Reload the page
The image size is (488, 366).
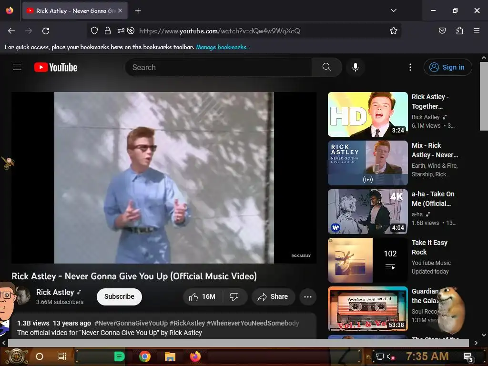click(46, 31)
